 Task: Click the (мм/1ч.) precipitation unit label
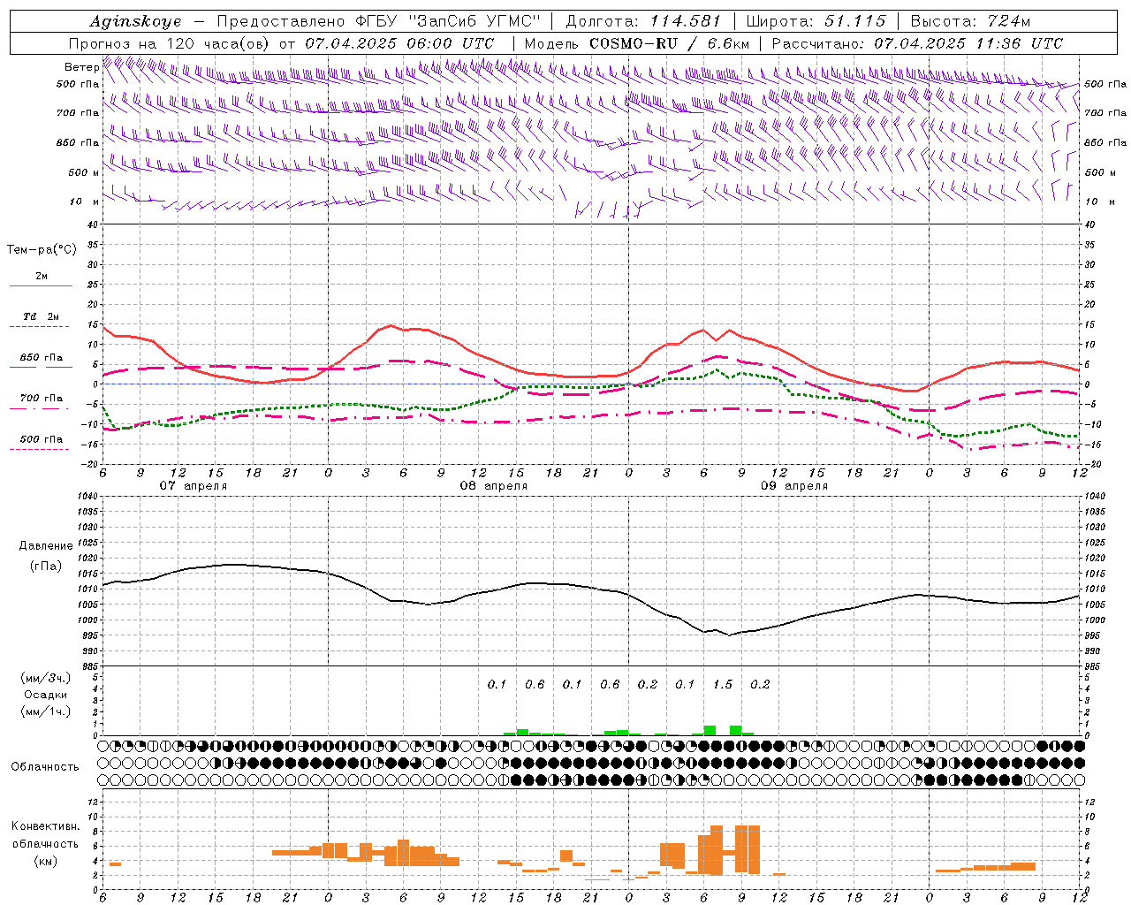[46, 711]
